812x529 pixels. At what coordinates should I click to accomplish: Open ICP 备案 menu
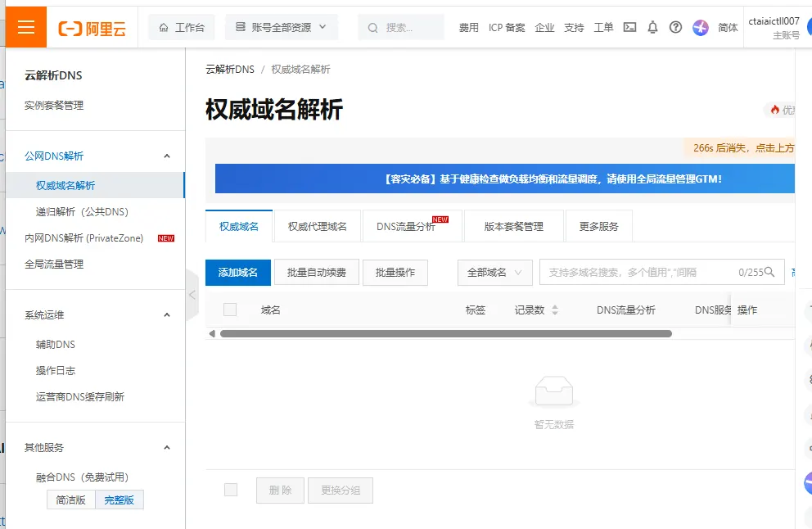coord(507,28)
